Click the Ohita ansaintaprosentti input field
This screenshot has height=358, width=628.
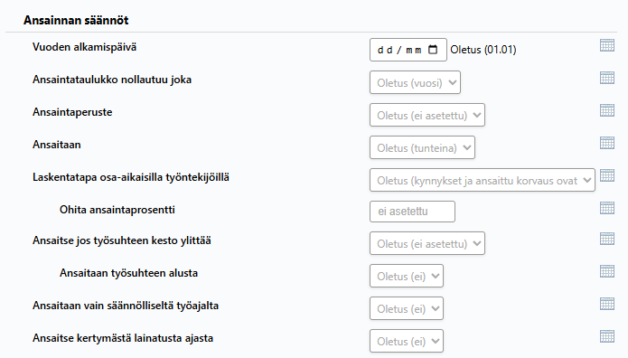tap(412, 212)
